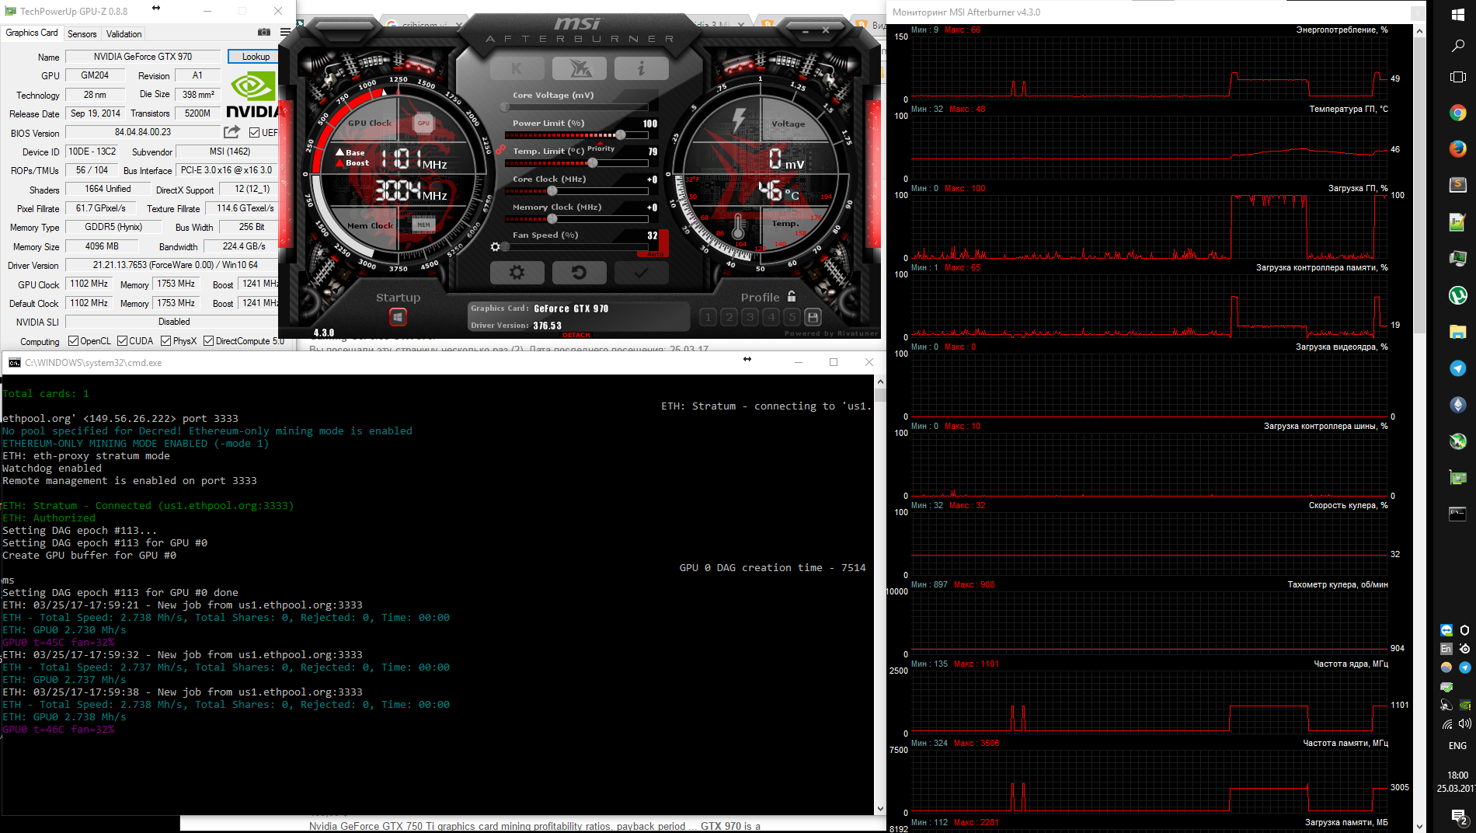Save profile with the floppy disk icon
Screen dimensions: 1476x833
813,317
